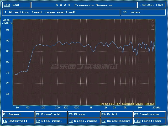This screenshot has width=168, height=126.
Task: Click the 200 Hz frequency label
Action: 57,108
